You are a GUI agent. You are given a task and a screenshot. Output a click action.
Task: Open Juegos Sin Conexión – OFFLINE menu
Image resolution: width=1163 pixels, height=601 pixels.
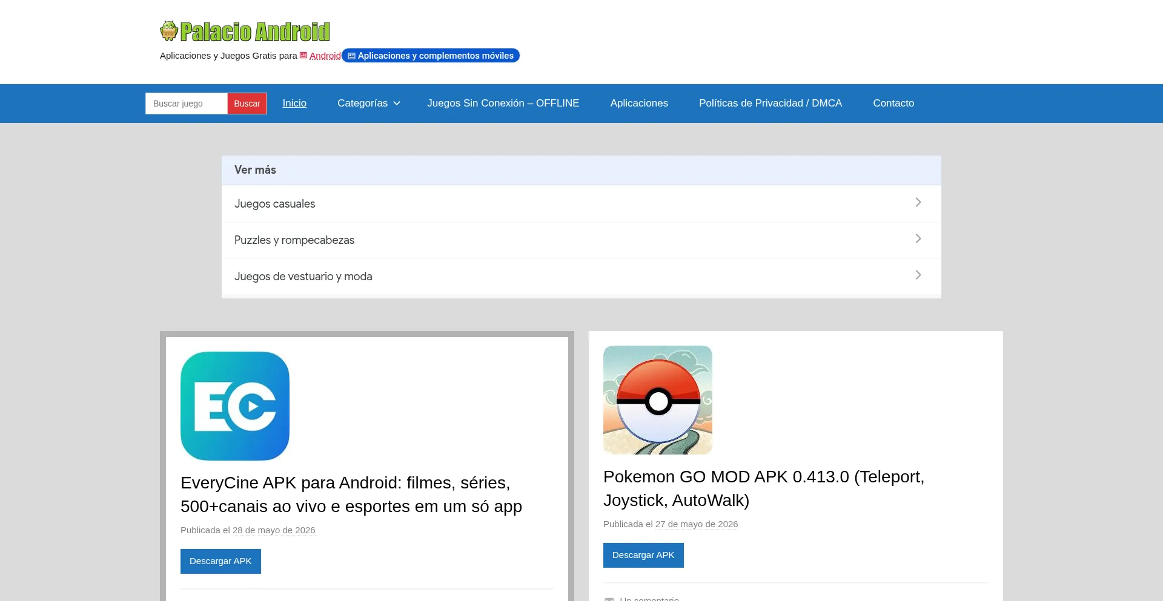point(503,103)
